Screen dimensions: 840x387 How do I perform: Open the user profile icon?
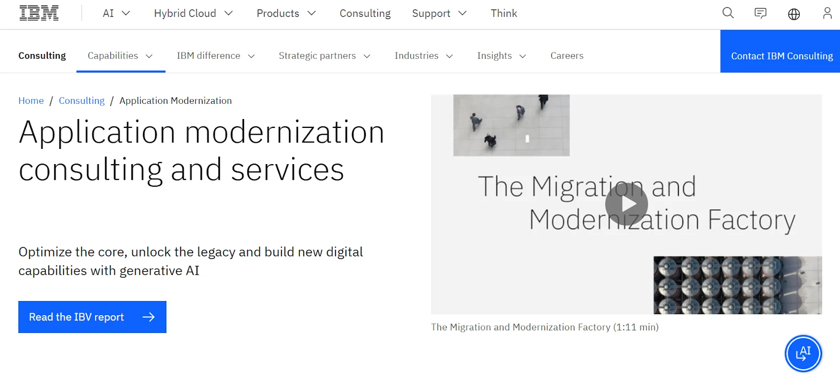827,13
